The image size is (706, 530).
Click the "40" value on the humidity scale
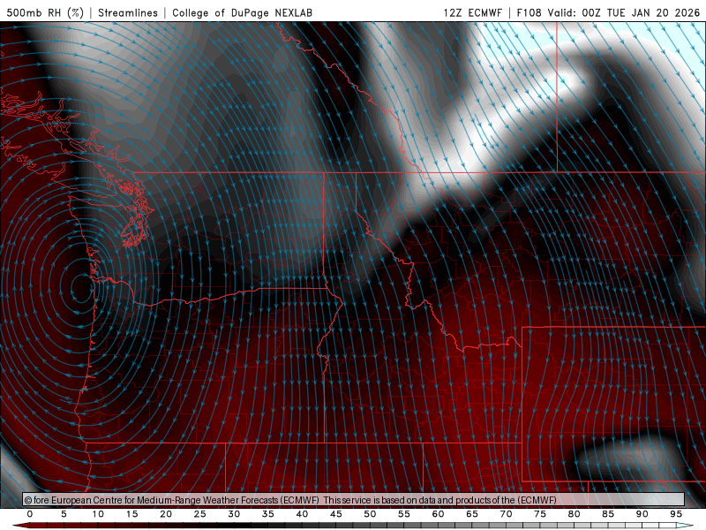(x=302, y=514)
